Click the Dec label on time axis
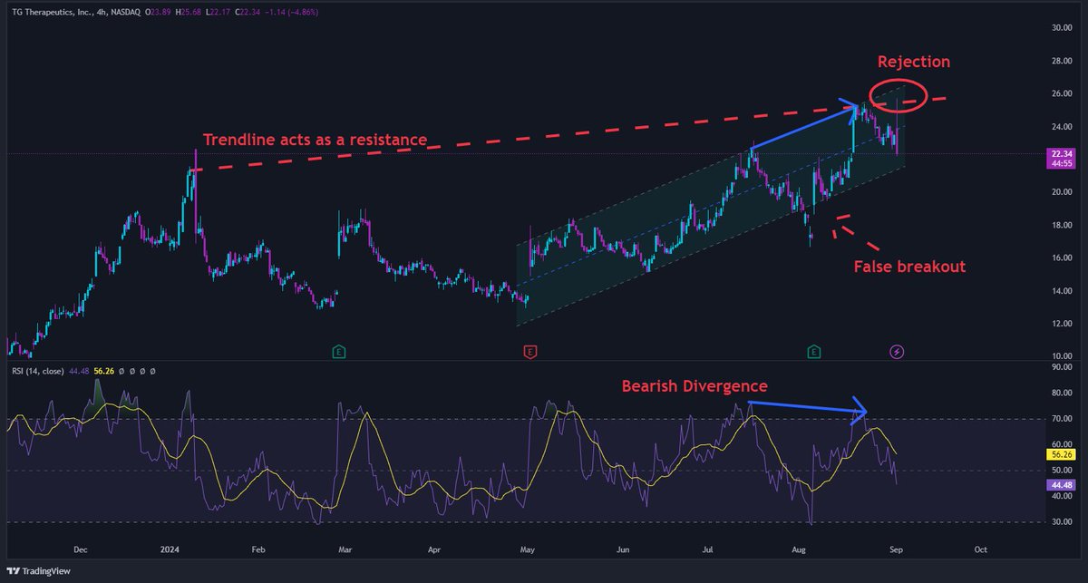1088x583 pixels. pyautogui.click(x=80, y=549)
